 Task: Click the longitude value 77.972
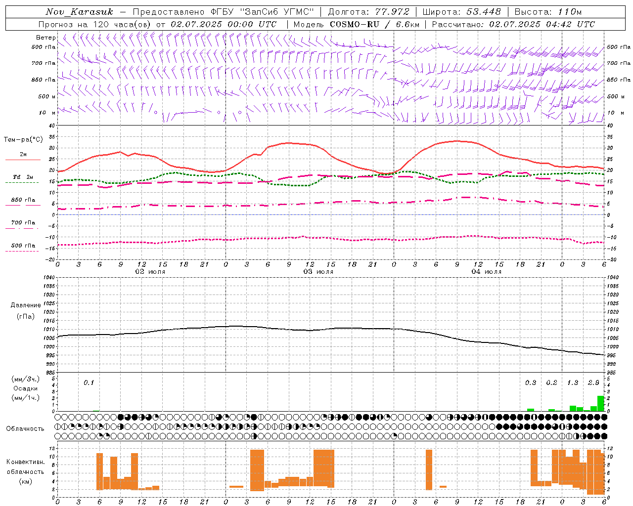(392, 12)
